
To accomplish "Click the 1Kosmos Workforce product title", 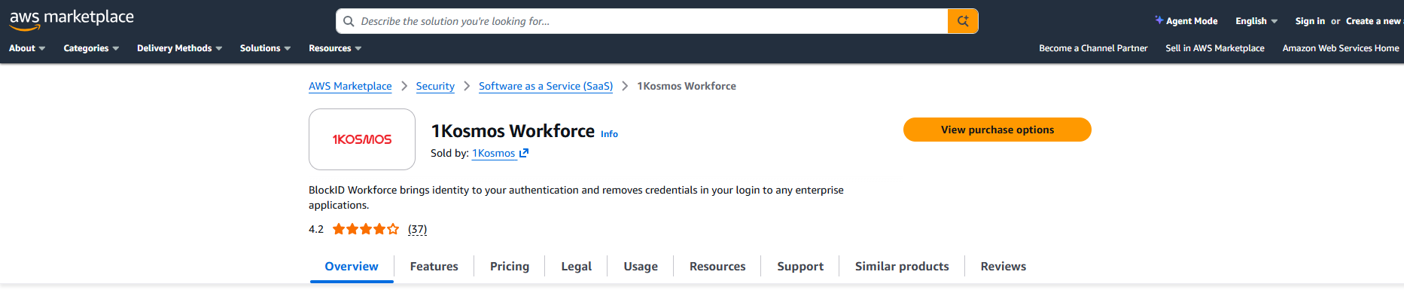I will (513, 131).
